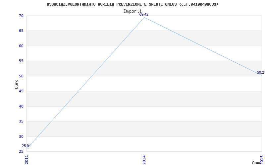This screenshot has width=265, height=166.
Task: Click the Anno x-axis title
Action: [x=257, y=163]
